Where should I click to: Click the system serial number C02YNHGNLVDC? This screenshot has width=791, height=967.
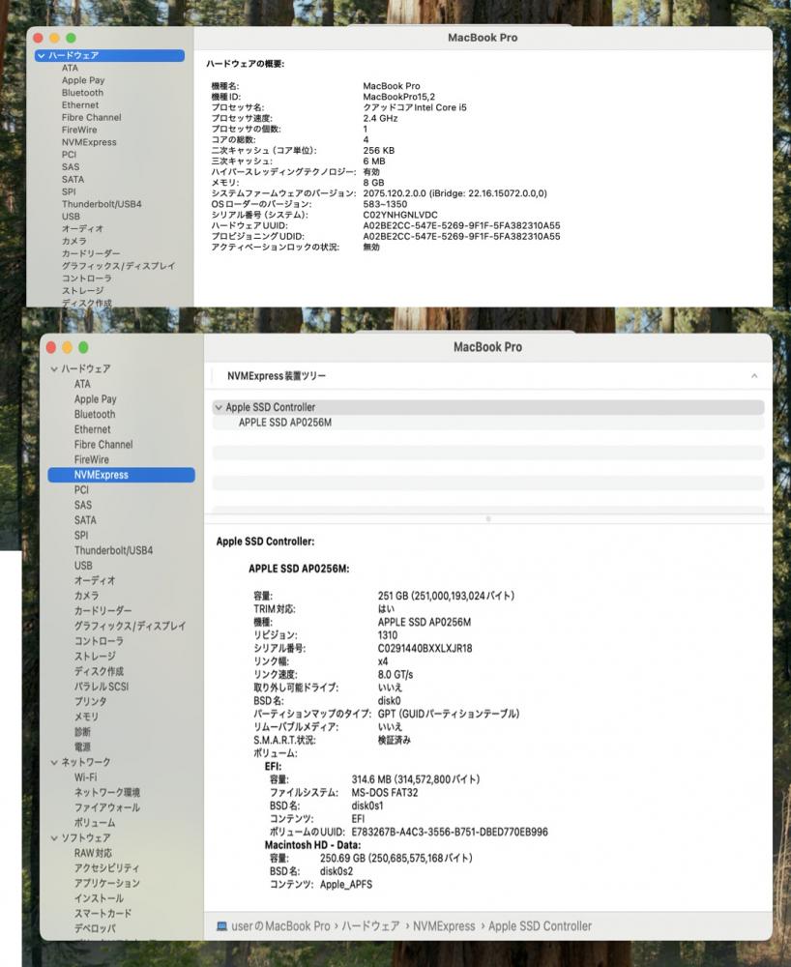[400, 215]
